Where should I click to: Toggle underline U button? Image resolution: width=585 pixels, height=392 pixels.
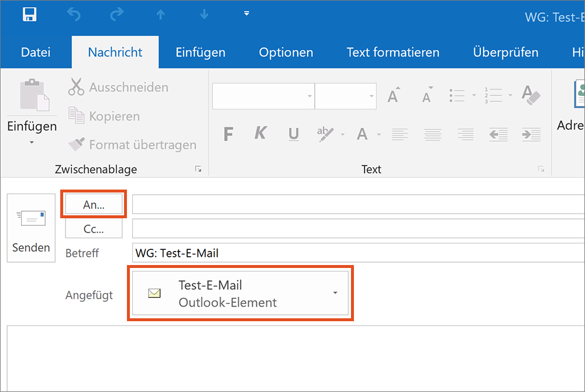[294, 135]
